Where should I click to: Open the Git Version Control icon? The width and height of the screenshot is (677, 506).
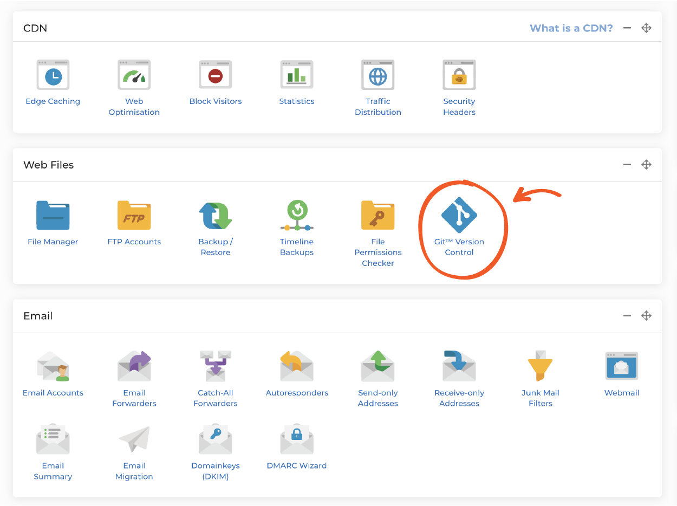(x=459, y=215)
